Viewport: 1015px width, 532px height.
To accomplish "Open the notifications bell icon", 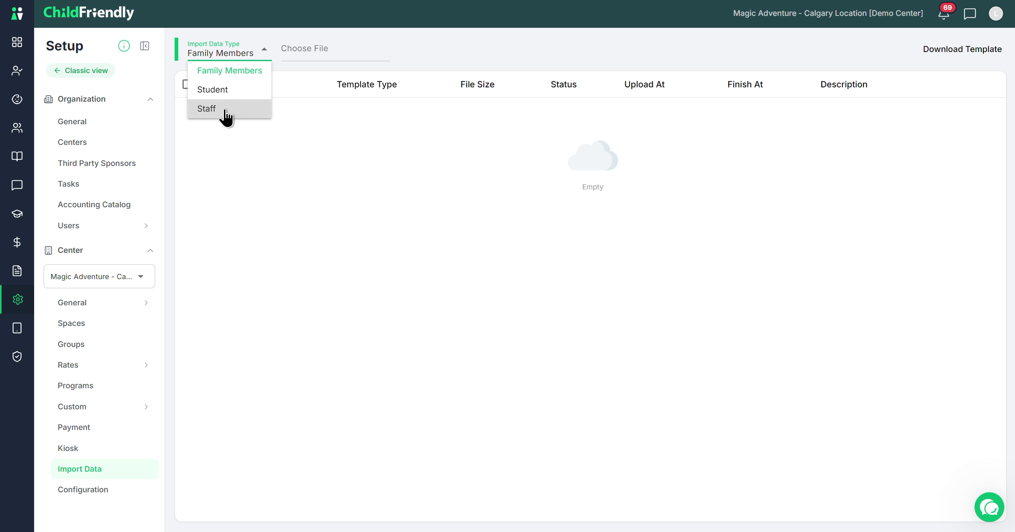I will coord(944,14).
